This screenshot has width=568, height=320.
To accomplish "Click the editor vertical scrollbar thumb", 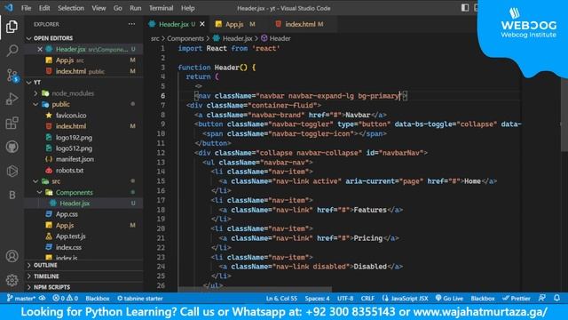I will tap(564, 115).
